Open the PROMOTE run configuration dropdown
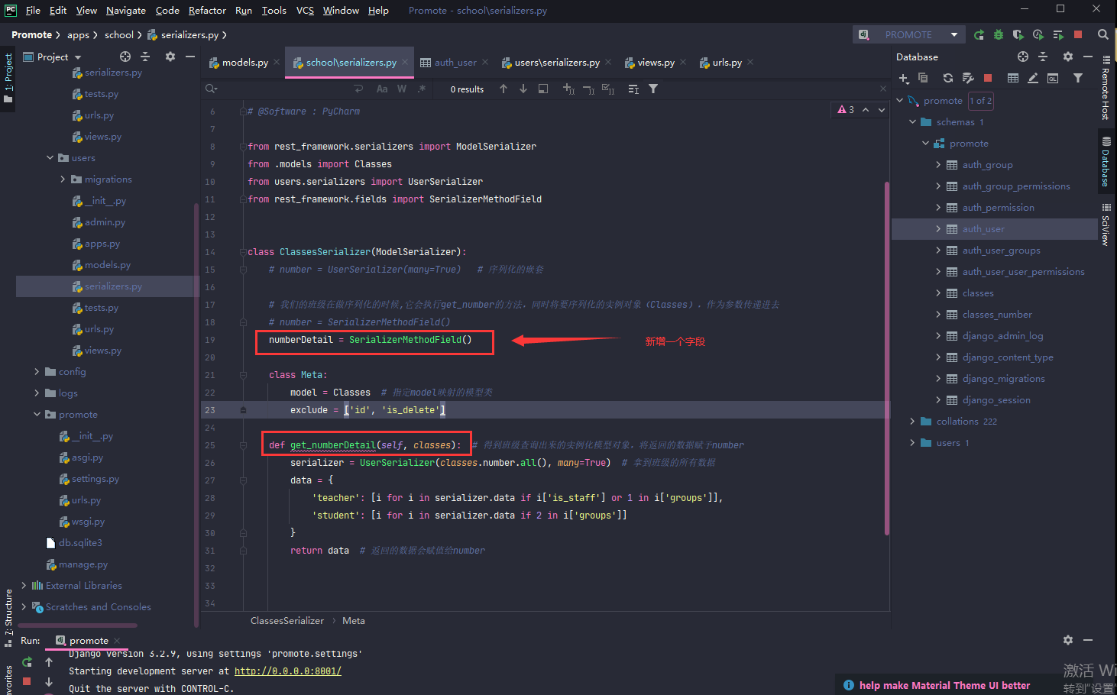 click(x=908, y=34)
